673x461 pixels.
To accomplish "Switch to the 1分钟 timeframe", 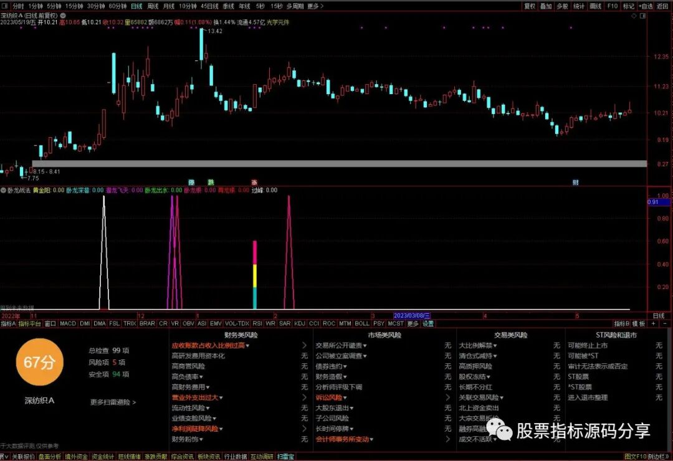I will [36, 6].
